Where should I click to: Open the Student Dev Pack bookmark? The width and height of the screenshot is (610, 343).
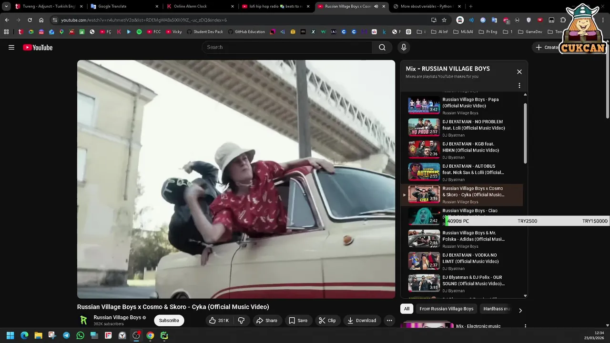[204, 32]
